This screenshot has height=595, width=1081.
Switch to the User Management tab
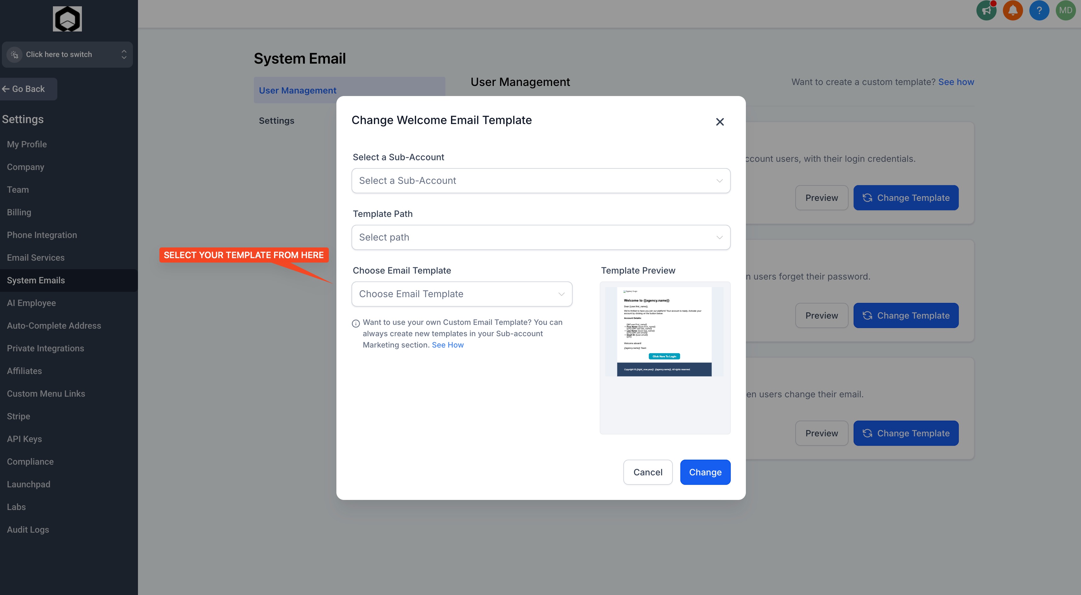point(298,90)
